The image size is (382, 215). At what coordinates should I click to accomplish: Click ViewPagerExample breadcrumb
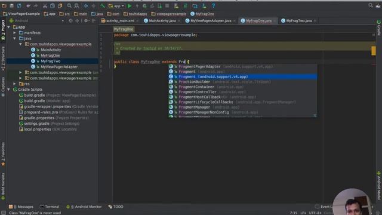click(x=21, y=14)
